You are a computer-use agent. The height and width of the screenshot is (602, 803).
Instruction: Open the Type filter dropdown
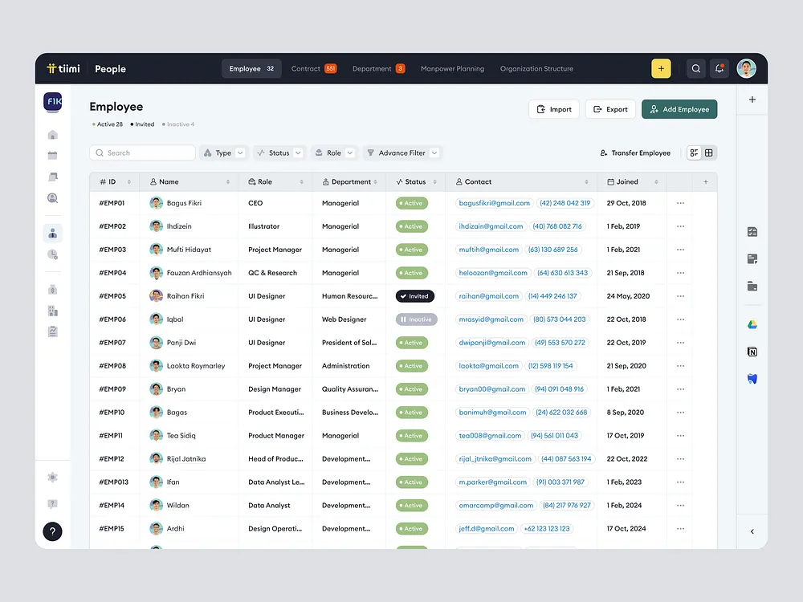click(223, 153)
